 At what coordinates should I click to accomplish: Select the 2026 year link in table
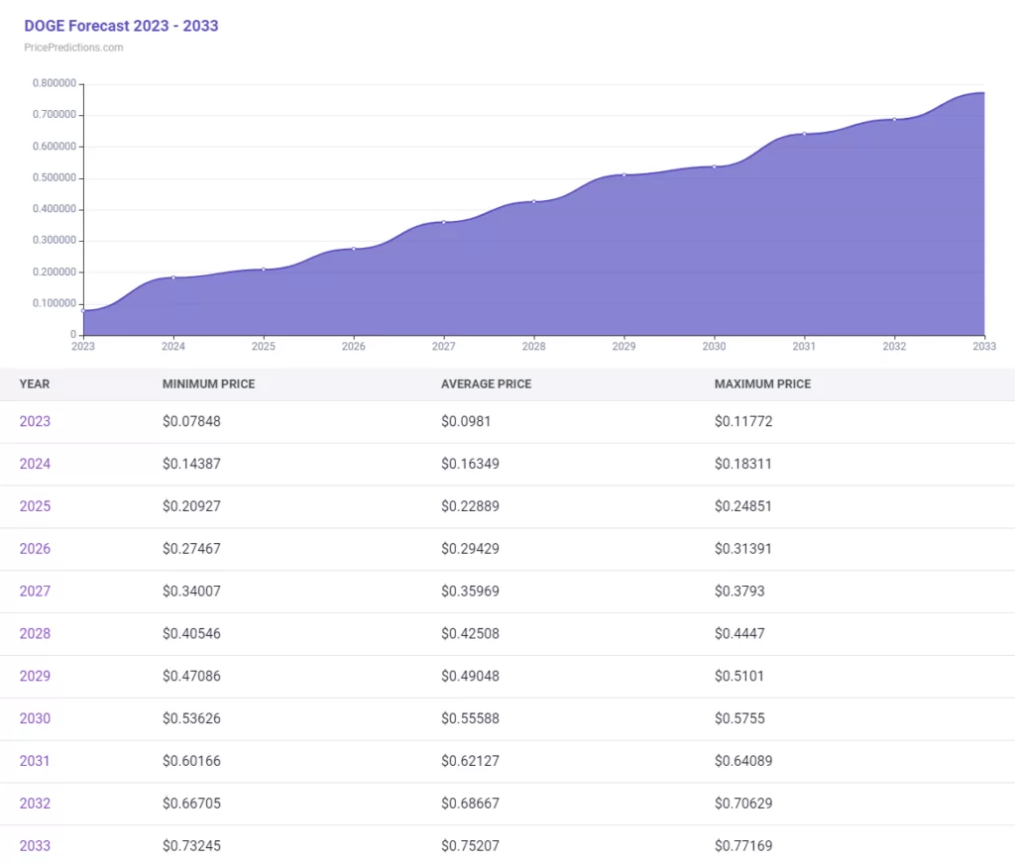click(35, 549)
